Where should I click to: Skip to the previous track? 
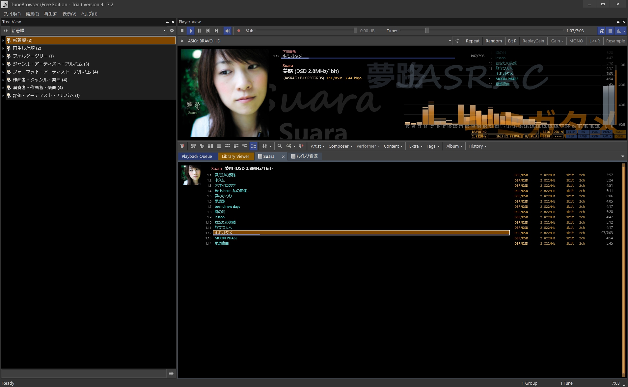(x=208, y=31)
